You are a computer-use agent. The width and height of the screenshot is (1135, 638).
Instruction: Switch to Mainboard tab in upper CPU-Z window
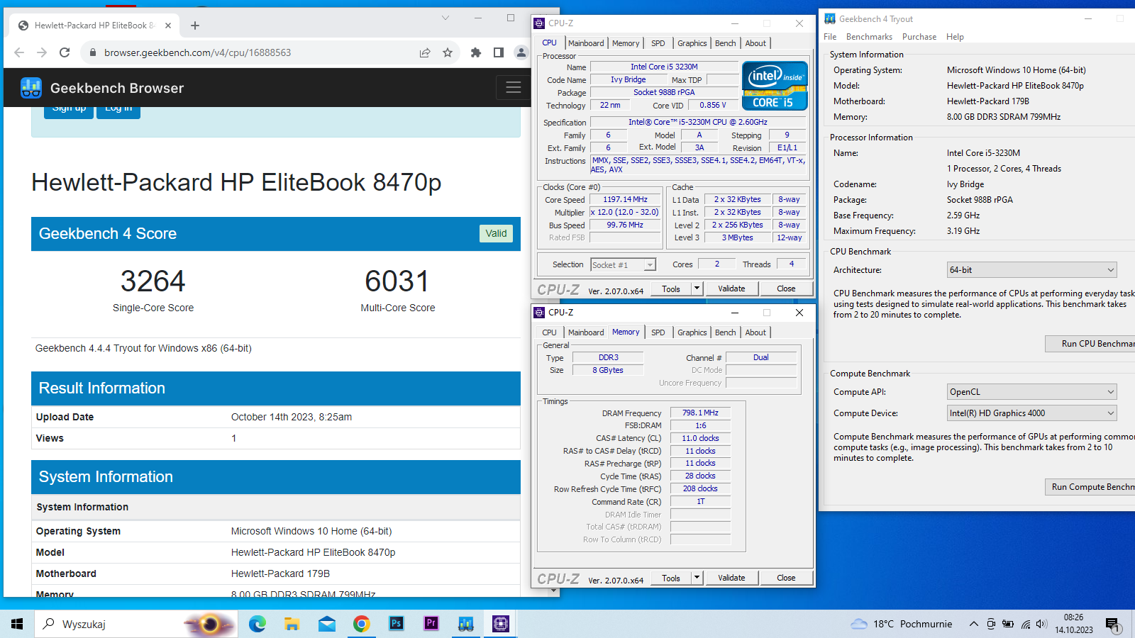tap(586, 43)
